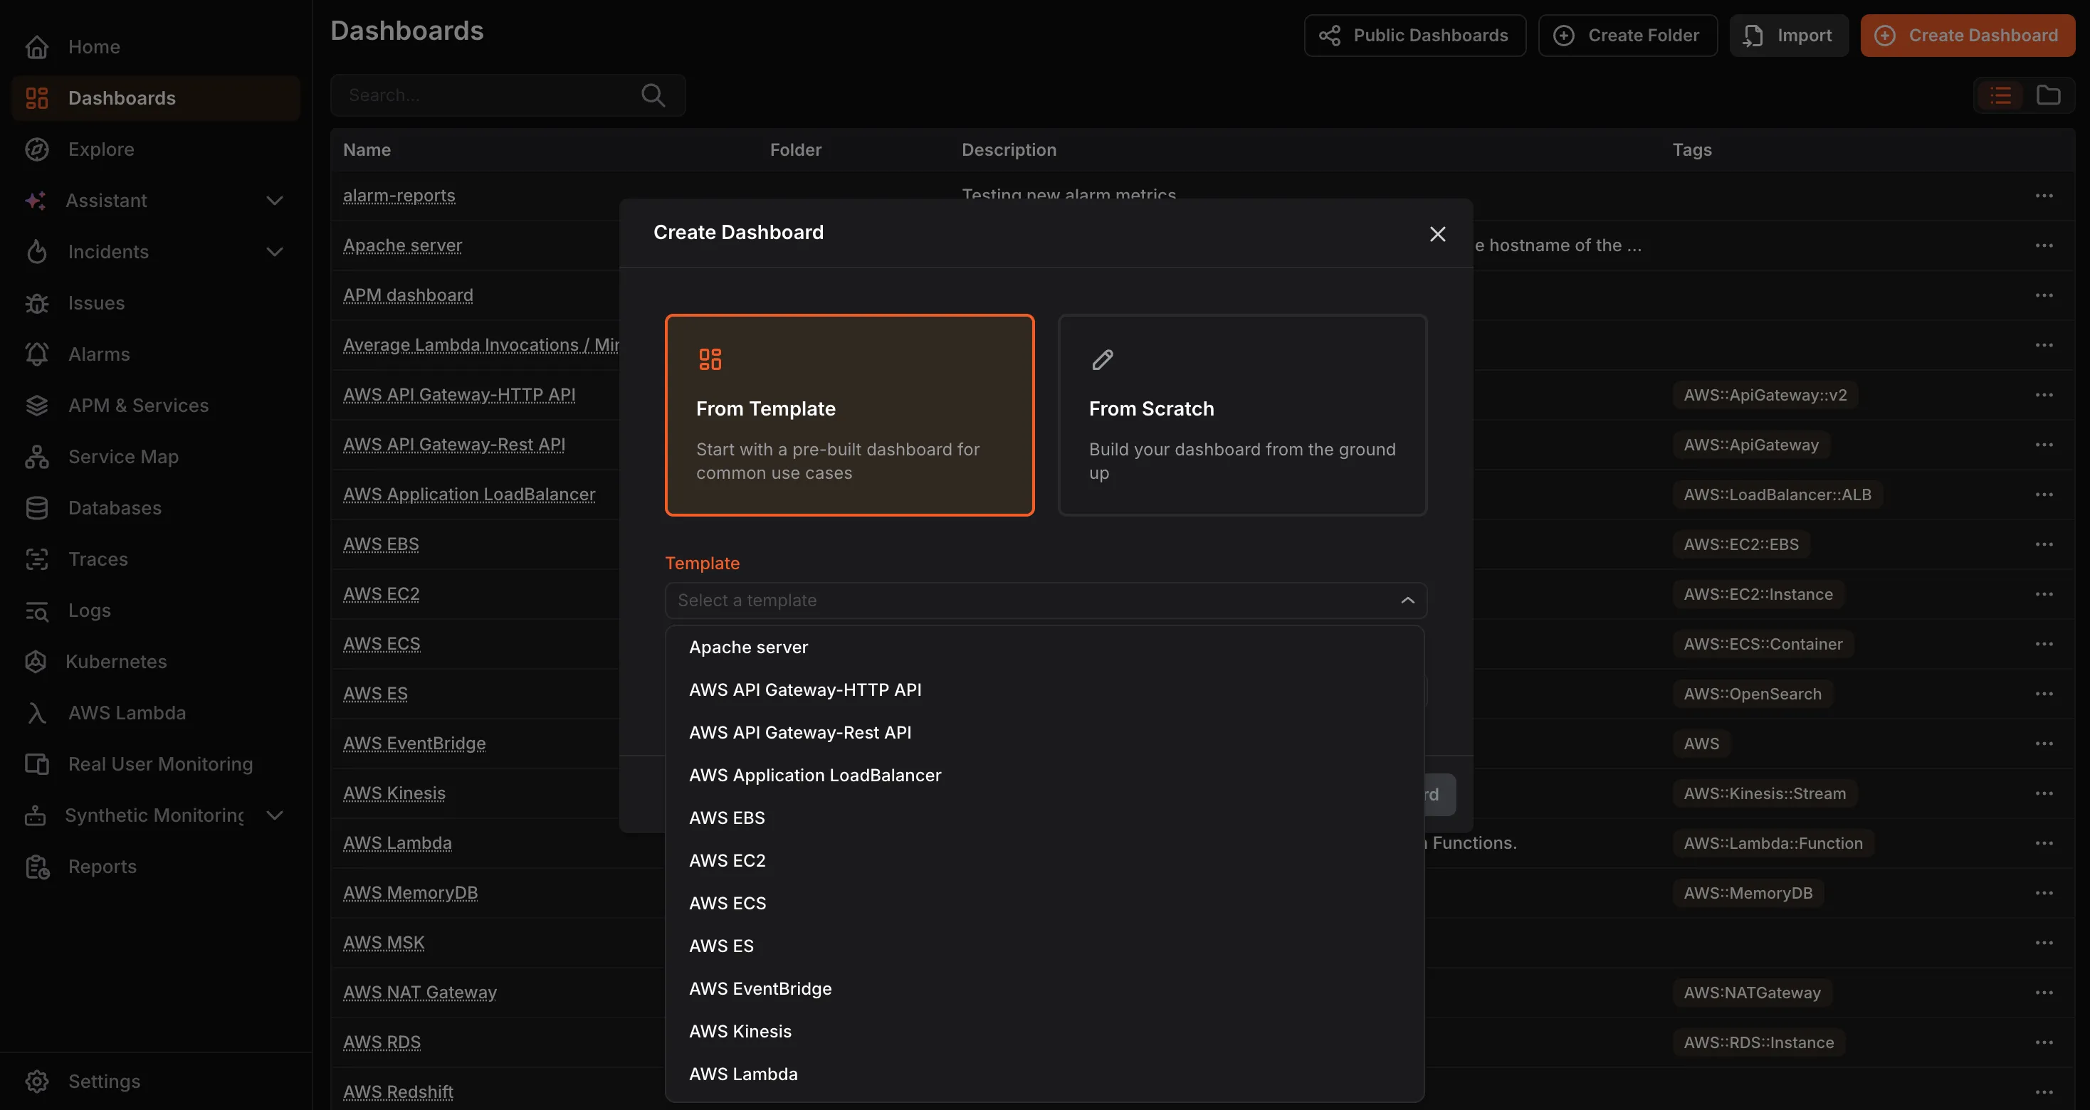
Task: Switch to list view icon
Action: point(2001,95)
